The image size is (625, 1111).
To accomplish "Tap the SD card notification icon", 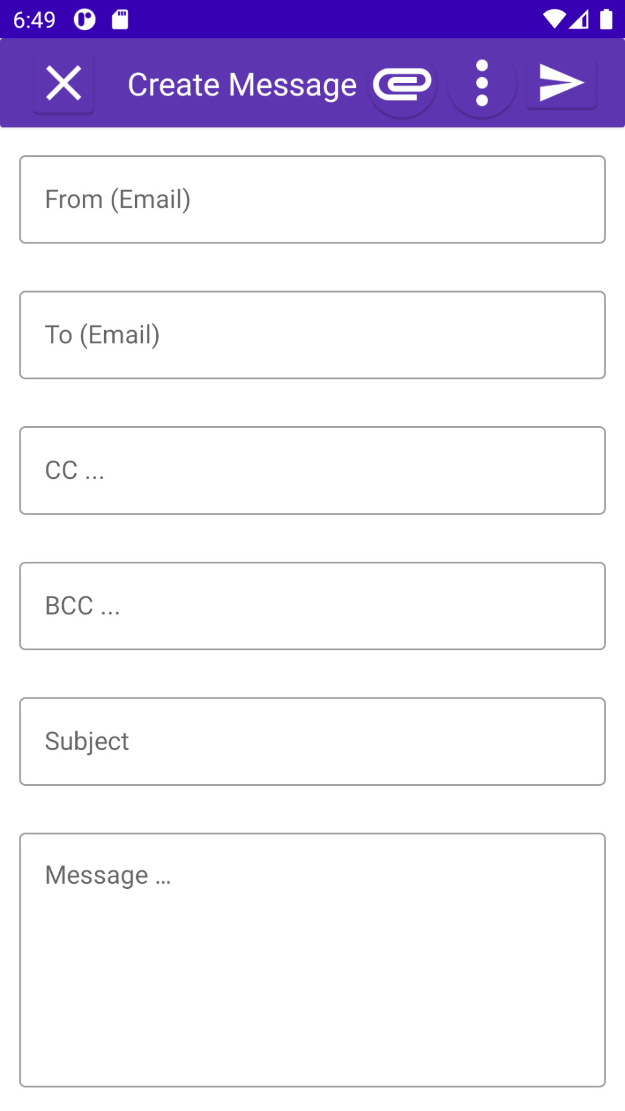I will [120, 19].
